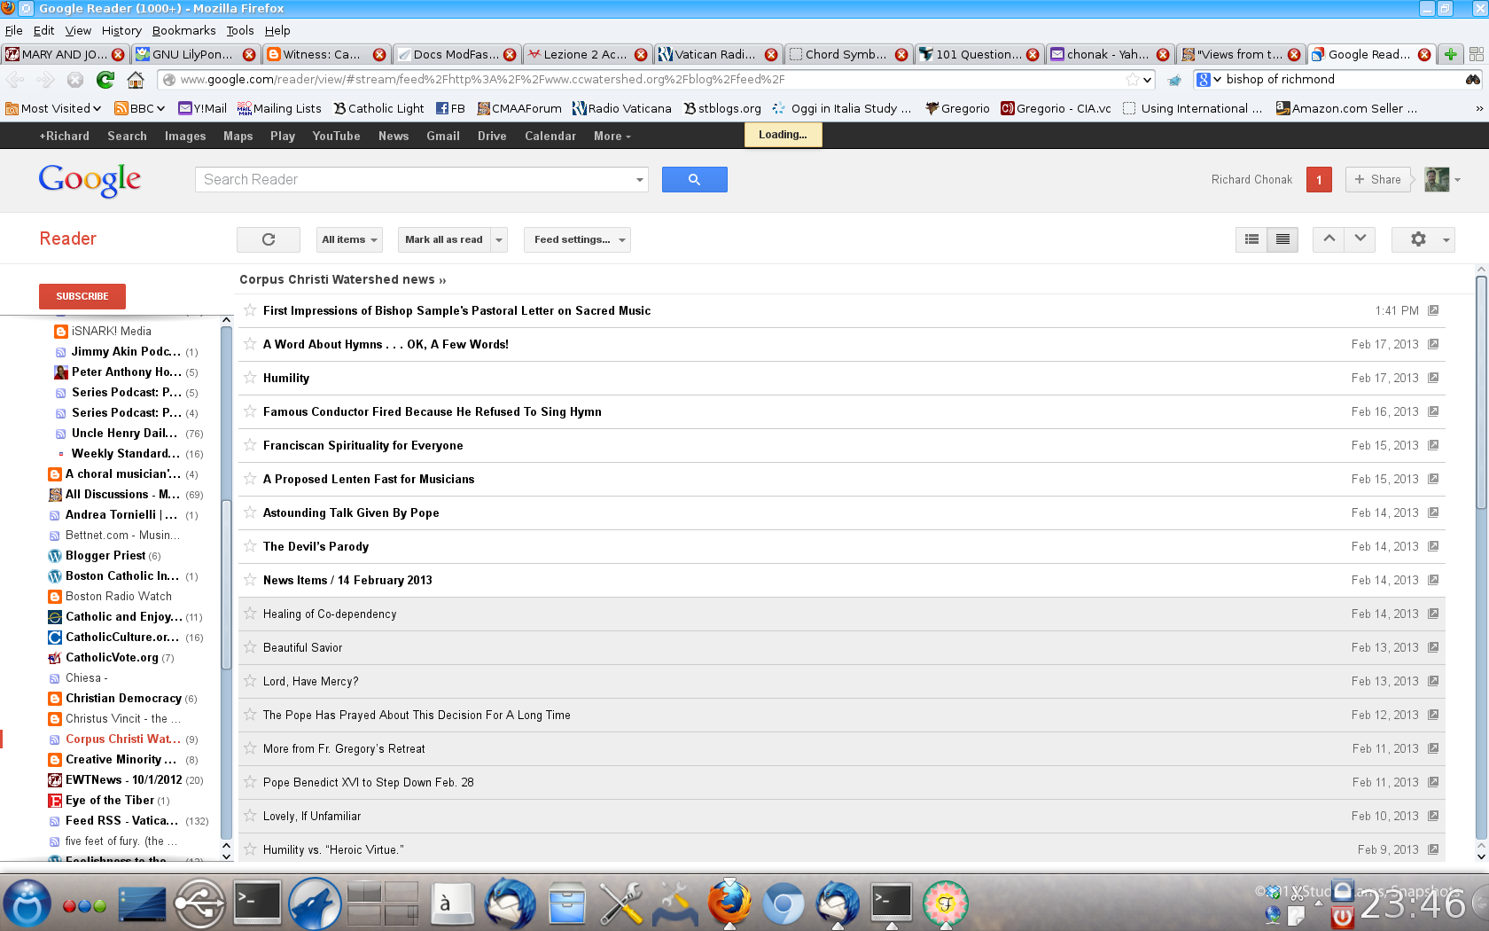Go to previous item arrow
The image size is (1489, 931).
[x=1329, y=239]
